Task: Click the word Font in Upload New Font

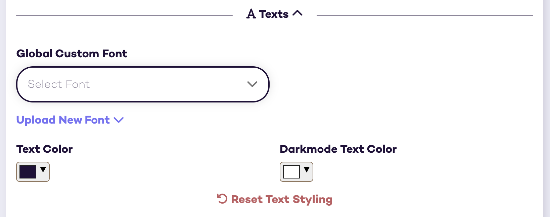Action: pos(97,120)
